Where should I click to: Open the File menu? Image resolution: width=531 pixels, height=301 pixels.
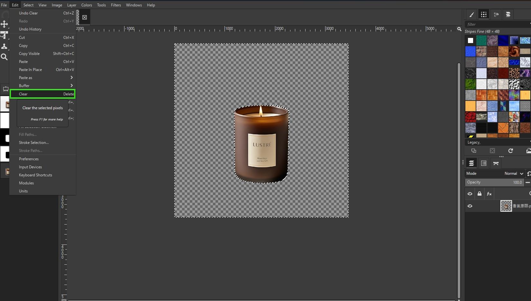tap(4, 5)
